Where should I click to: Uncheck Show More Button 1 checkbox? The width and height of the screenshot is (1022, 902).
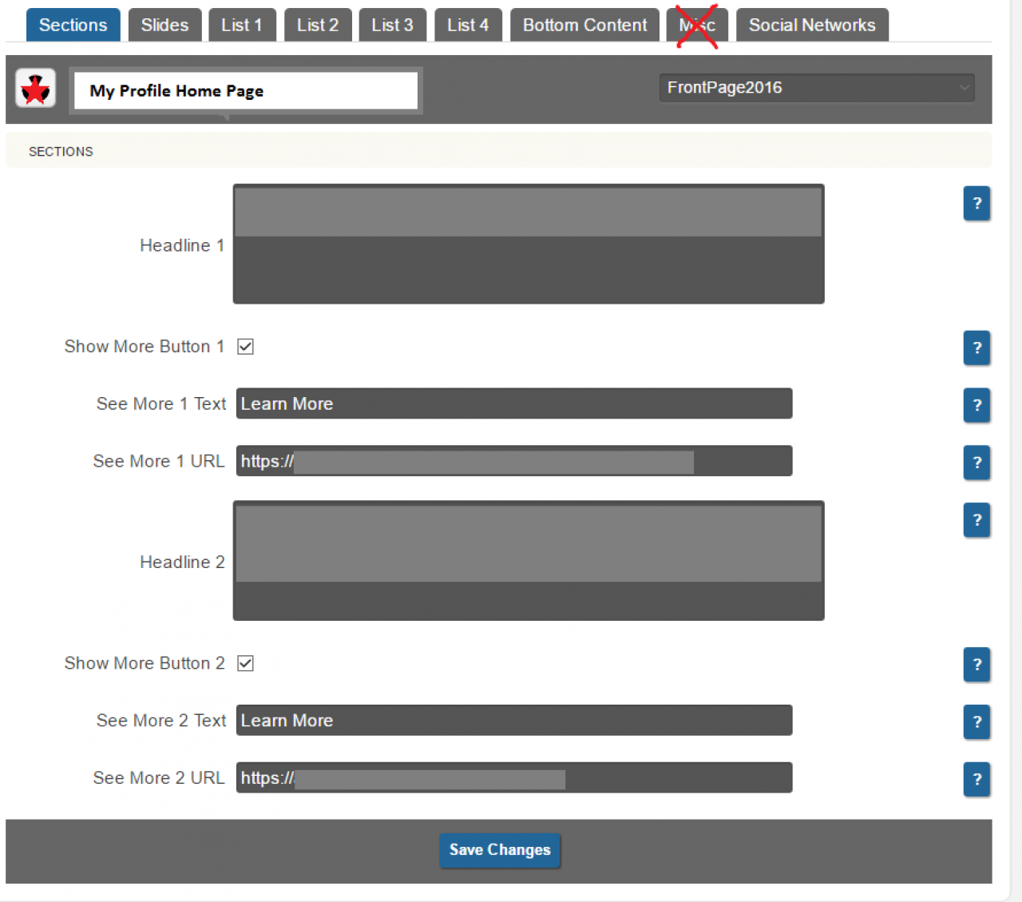246,347
